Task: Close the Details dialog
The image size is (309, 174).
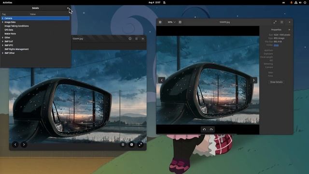Action: pos(68,8)
